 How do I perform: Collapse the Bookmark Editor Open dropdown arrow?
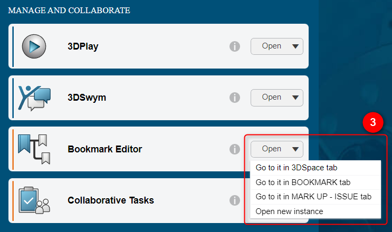coord(295,149)
